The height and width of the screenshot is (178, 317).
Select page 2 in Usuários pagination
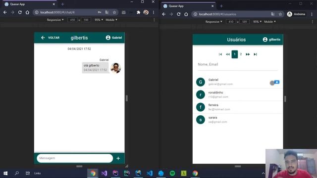point(241,54)
